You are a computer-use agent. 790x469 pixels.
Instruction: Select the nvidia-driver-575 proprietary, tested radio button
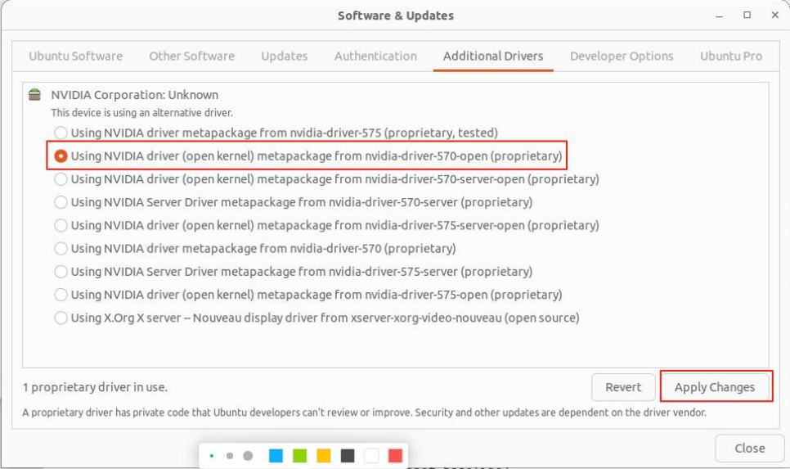coord(61,133)
